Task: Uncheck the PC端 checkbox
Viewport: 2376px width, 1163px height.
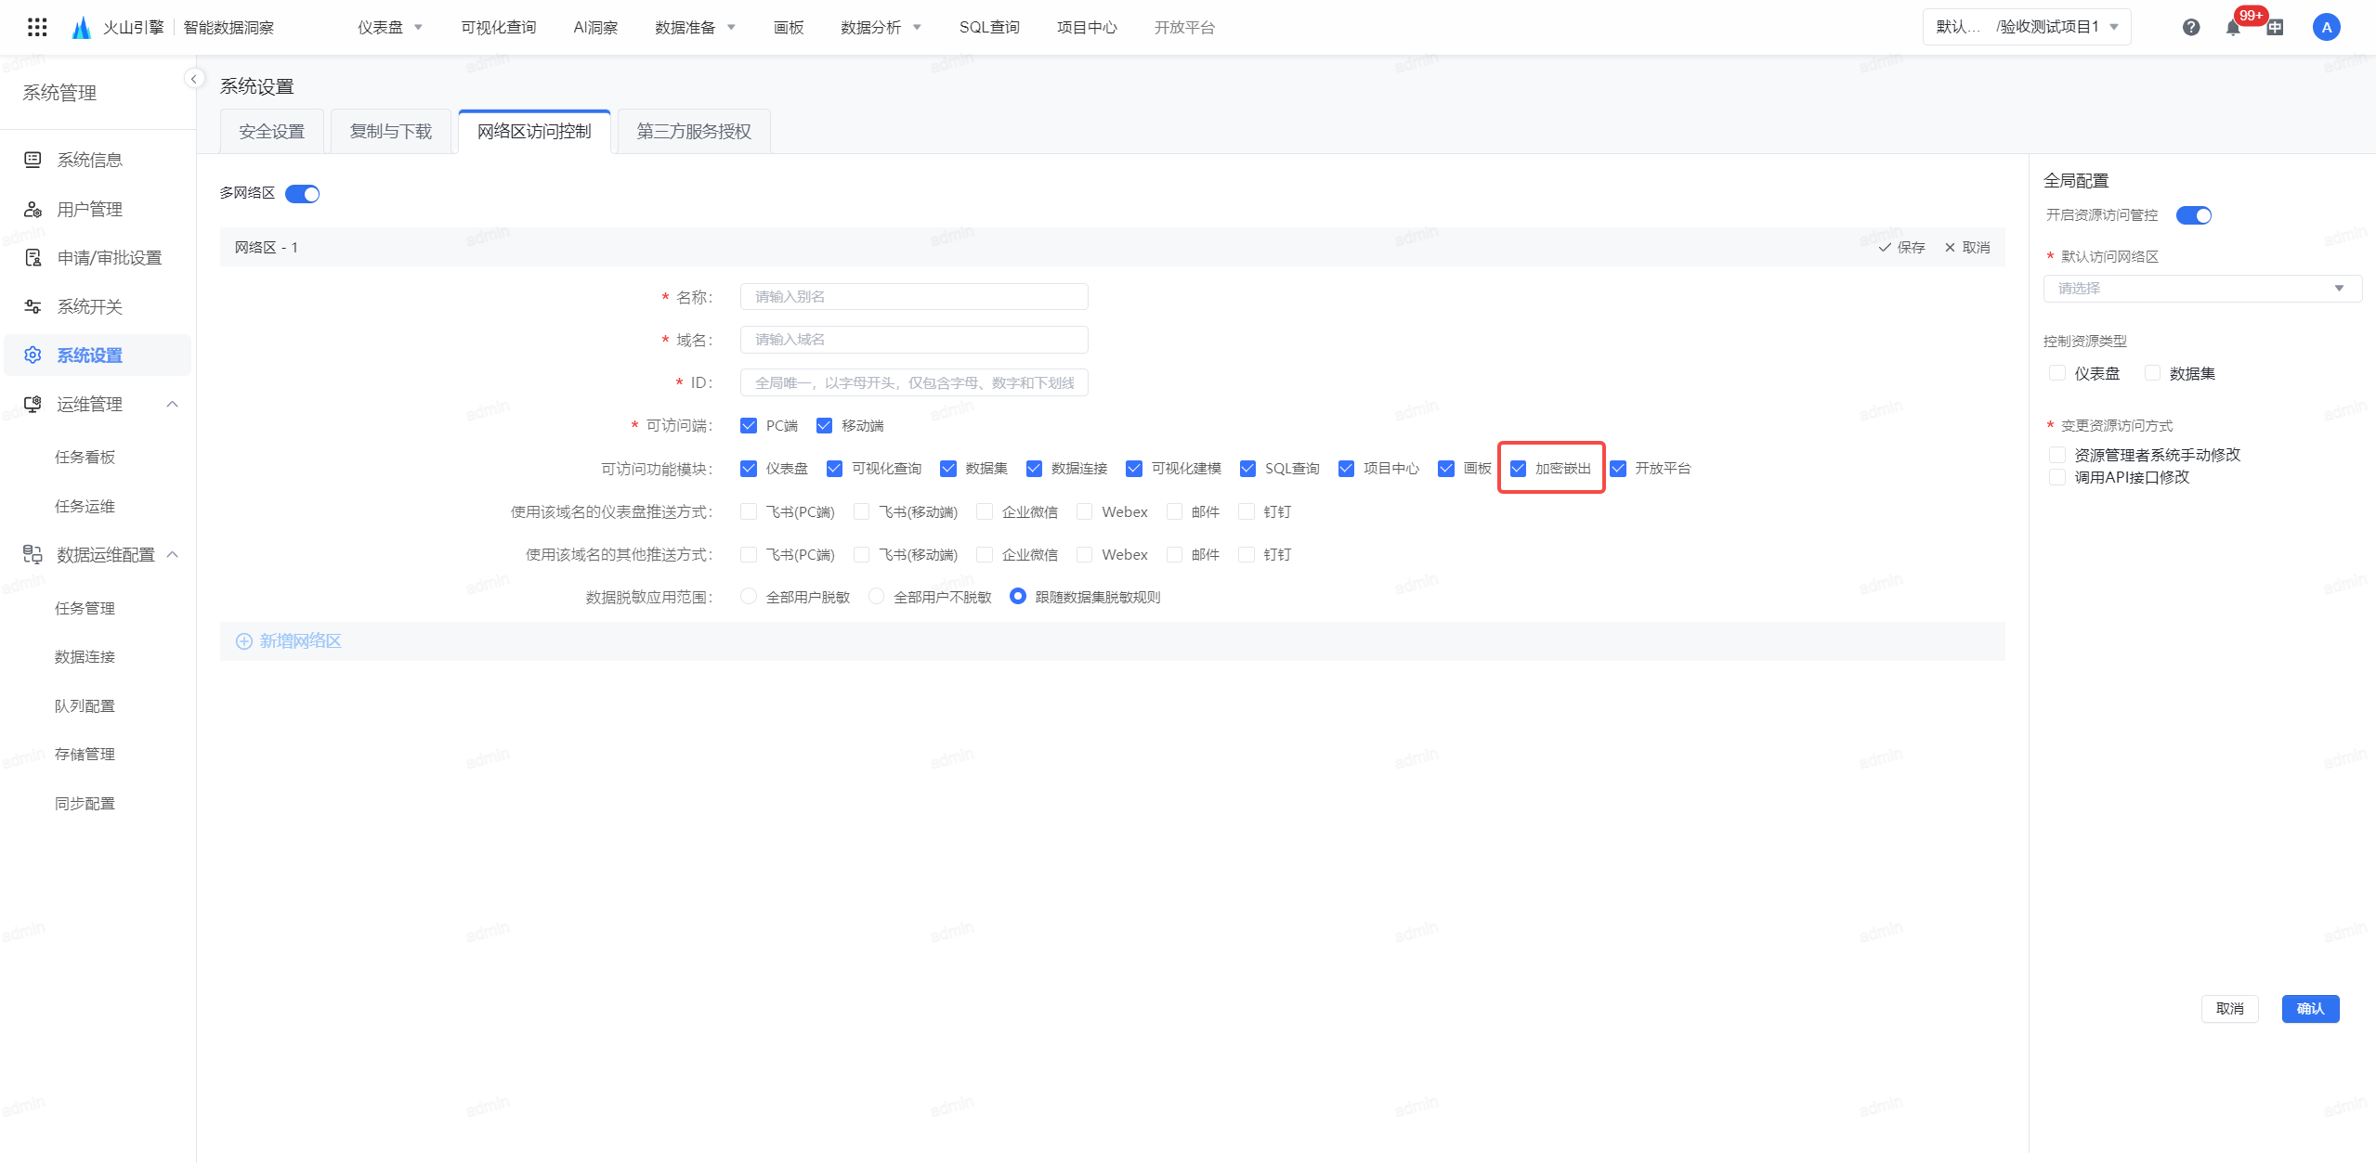Action: pos(749,425)
